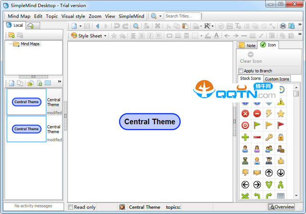Toggle the Read only checkbox
Viewport: 306px width, 214px height.
click(71, 207)
